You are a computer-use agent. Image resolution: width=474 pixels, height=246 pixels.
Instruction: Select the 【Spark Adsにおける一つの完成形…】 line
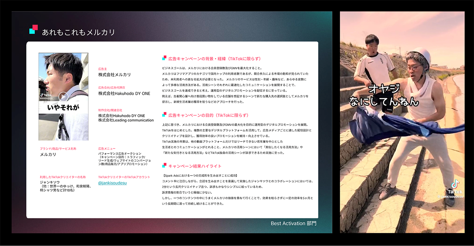pyautogui.click(x=199, y=175)
